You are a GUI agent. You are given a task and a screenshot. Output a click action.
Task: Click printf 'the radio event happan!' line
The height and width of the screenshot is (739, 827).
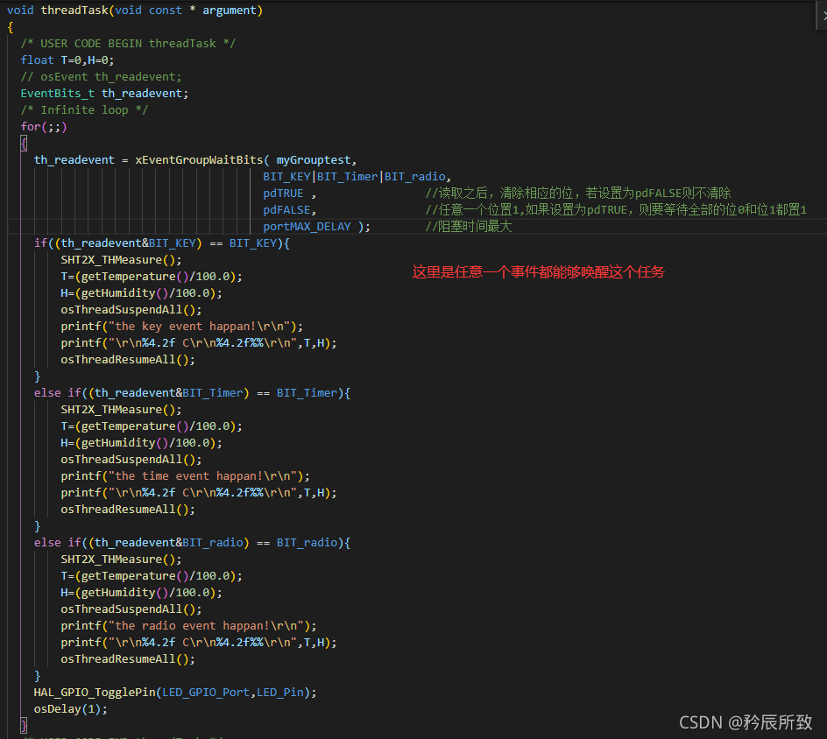[x=188, y=626]
